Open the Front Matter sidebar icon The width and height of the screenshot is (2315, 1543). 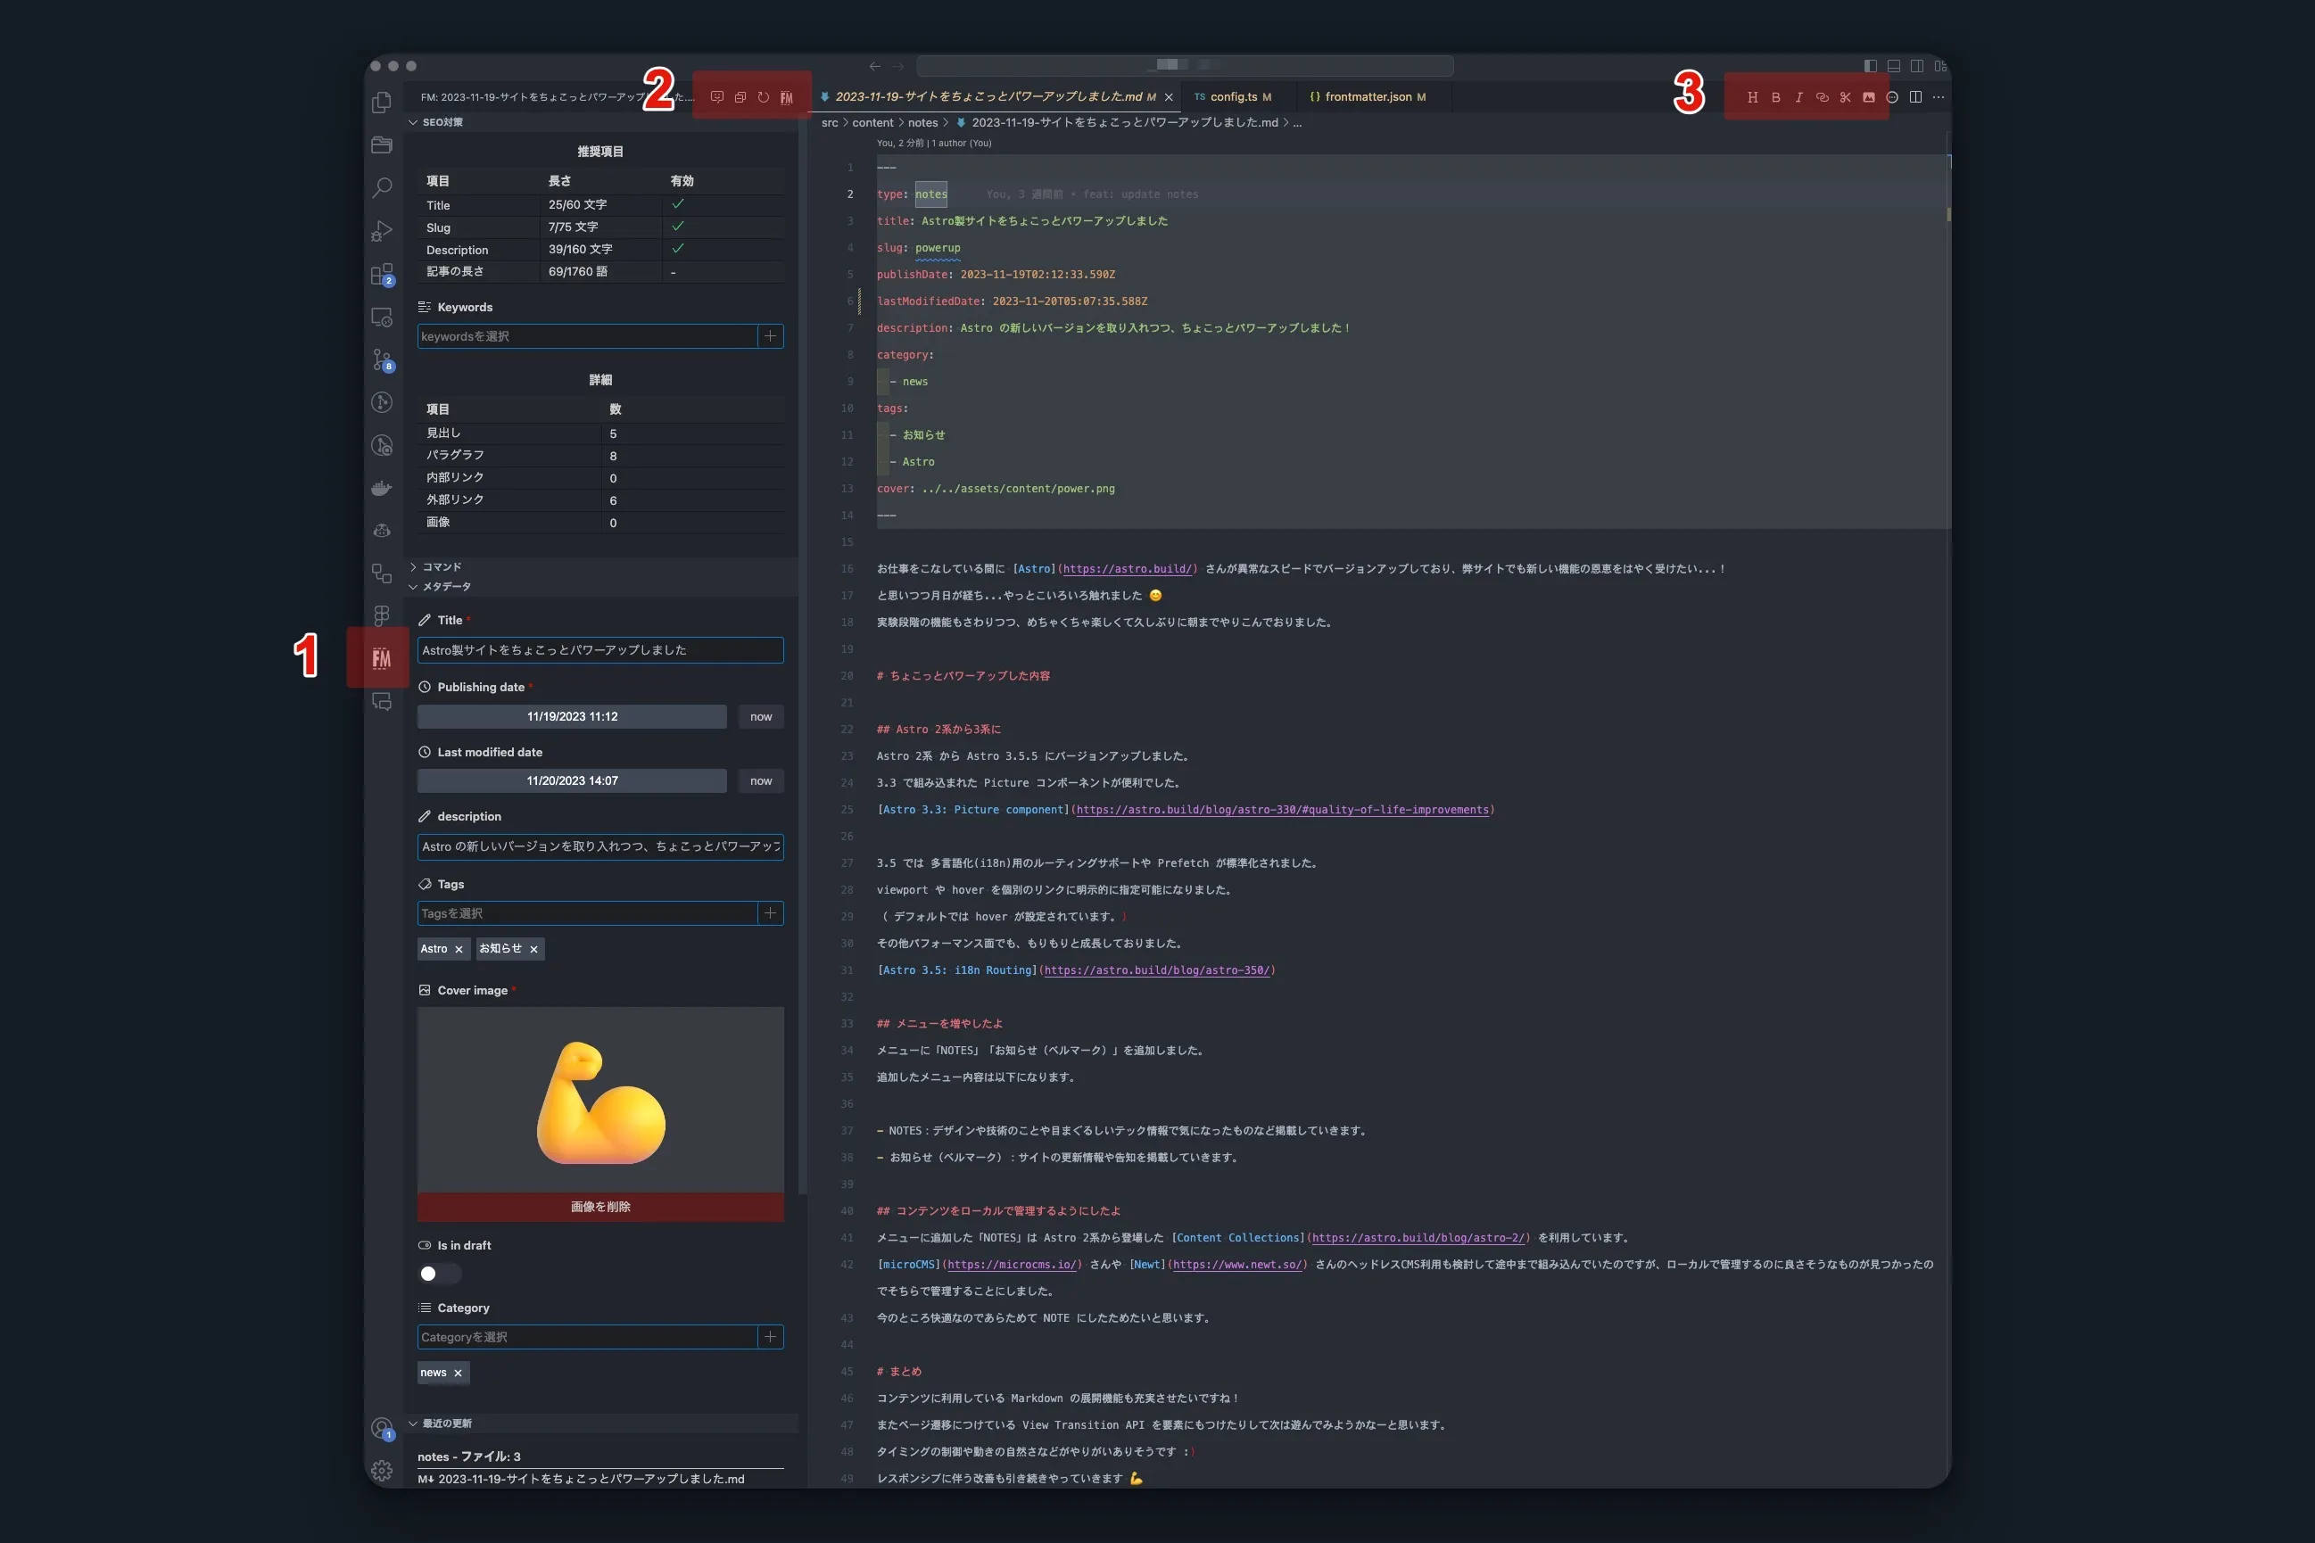(x=381, y=657)
